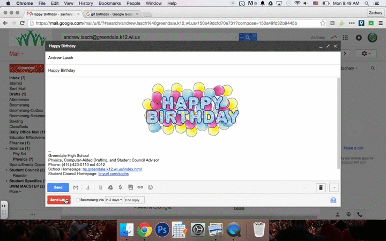
Task: Enable the Boomerang this checkbox
Action: pos(78,200)
